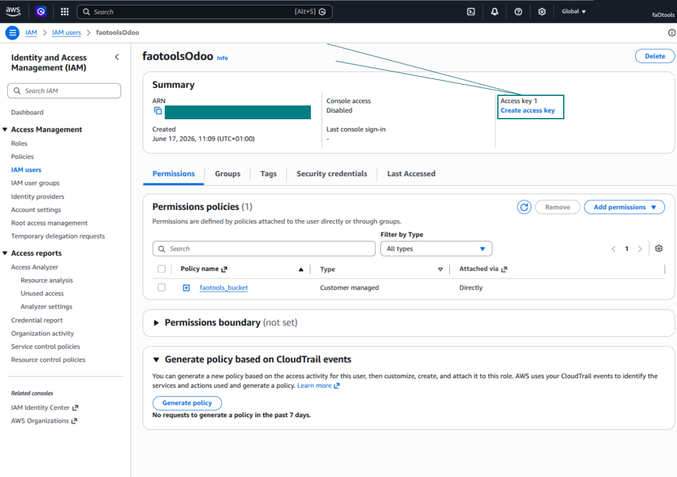
Task: Collapse Generate policy based on CloudTrail events
Action: (156, 360)
